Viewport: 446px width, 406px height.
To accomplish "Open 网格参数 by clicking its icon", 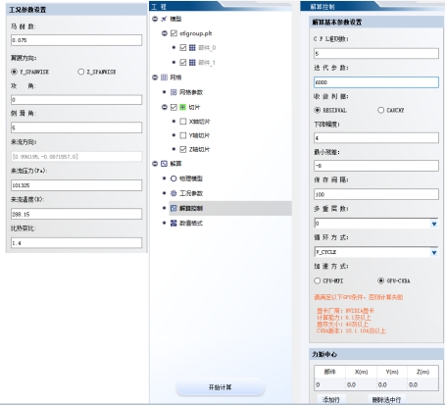I will 173,92.
